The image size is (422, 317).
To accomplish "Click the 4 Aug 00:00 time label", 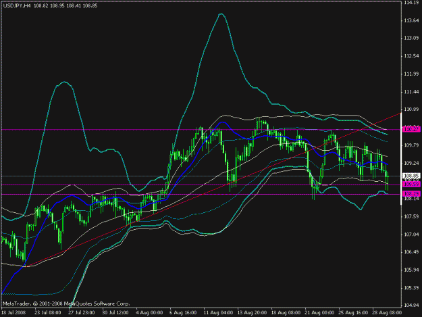I will tap(149, 313).
